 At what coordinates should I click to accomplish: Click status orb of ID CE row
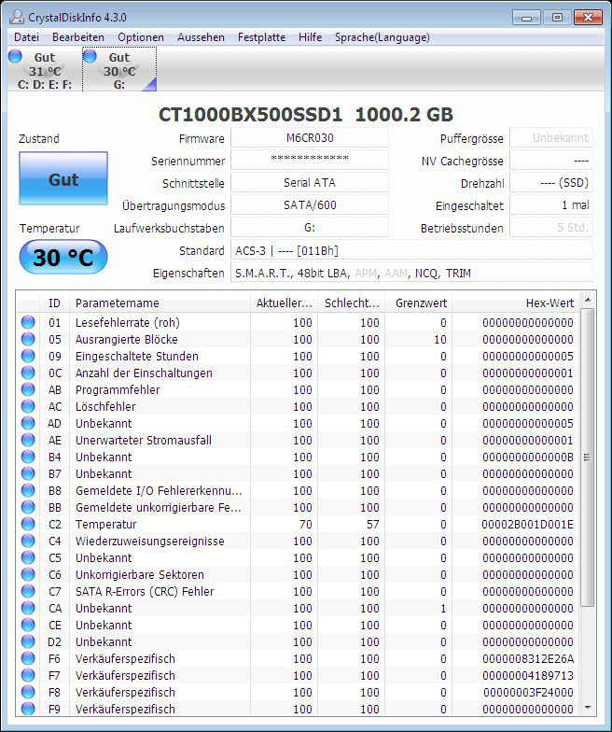(28, 625)
